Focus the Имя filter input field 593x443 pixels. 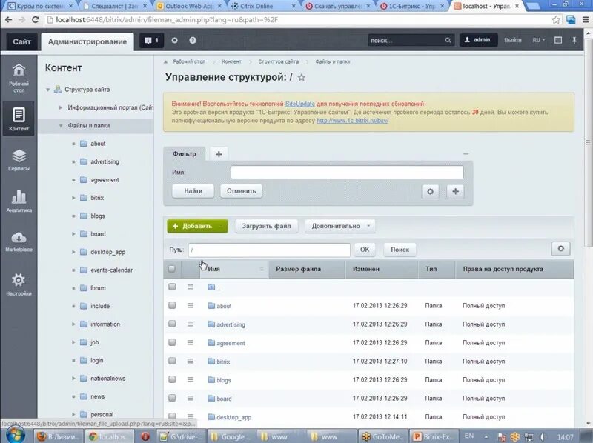(347, 173)
